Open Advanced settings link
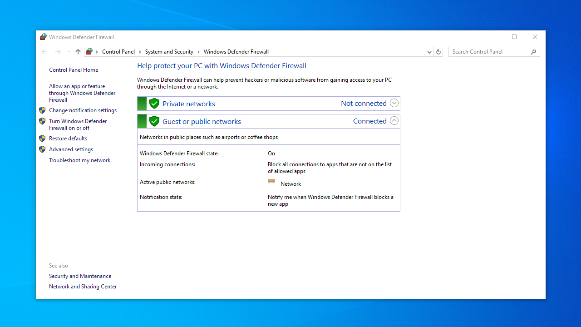The height and width of the screenshot is (327, 581). [x=71, y=149]
